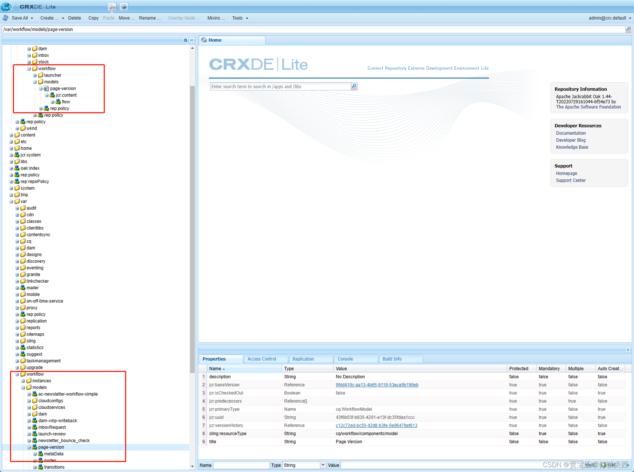Viewport: 634px width, 472px height.
Task: Click the Replication tab
Action: coord(303,358)
